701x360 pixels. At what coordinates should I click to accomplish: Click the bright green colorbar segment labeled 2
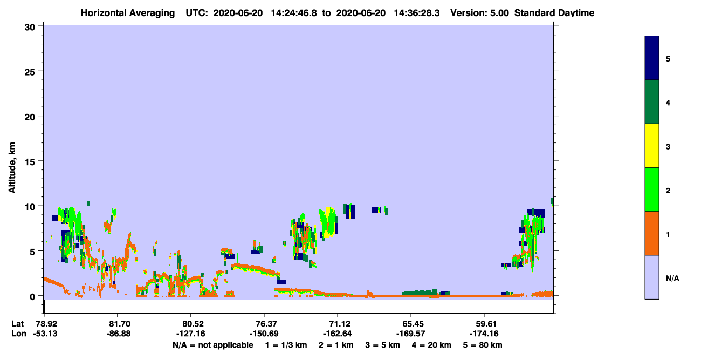[x=652, y=189]
